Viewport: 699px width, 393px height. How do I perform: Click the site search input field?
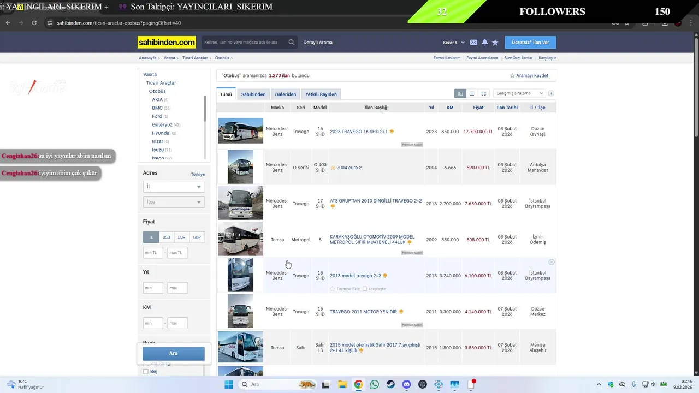[245, 42]
